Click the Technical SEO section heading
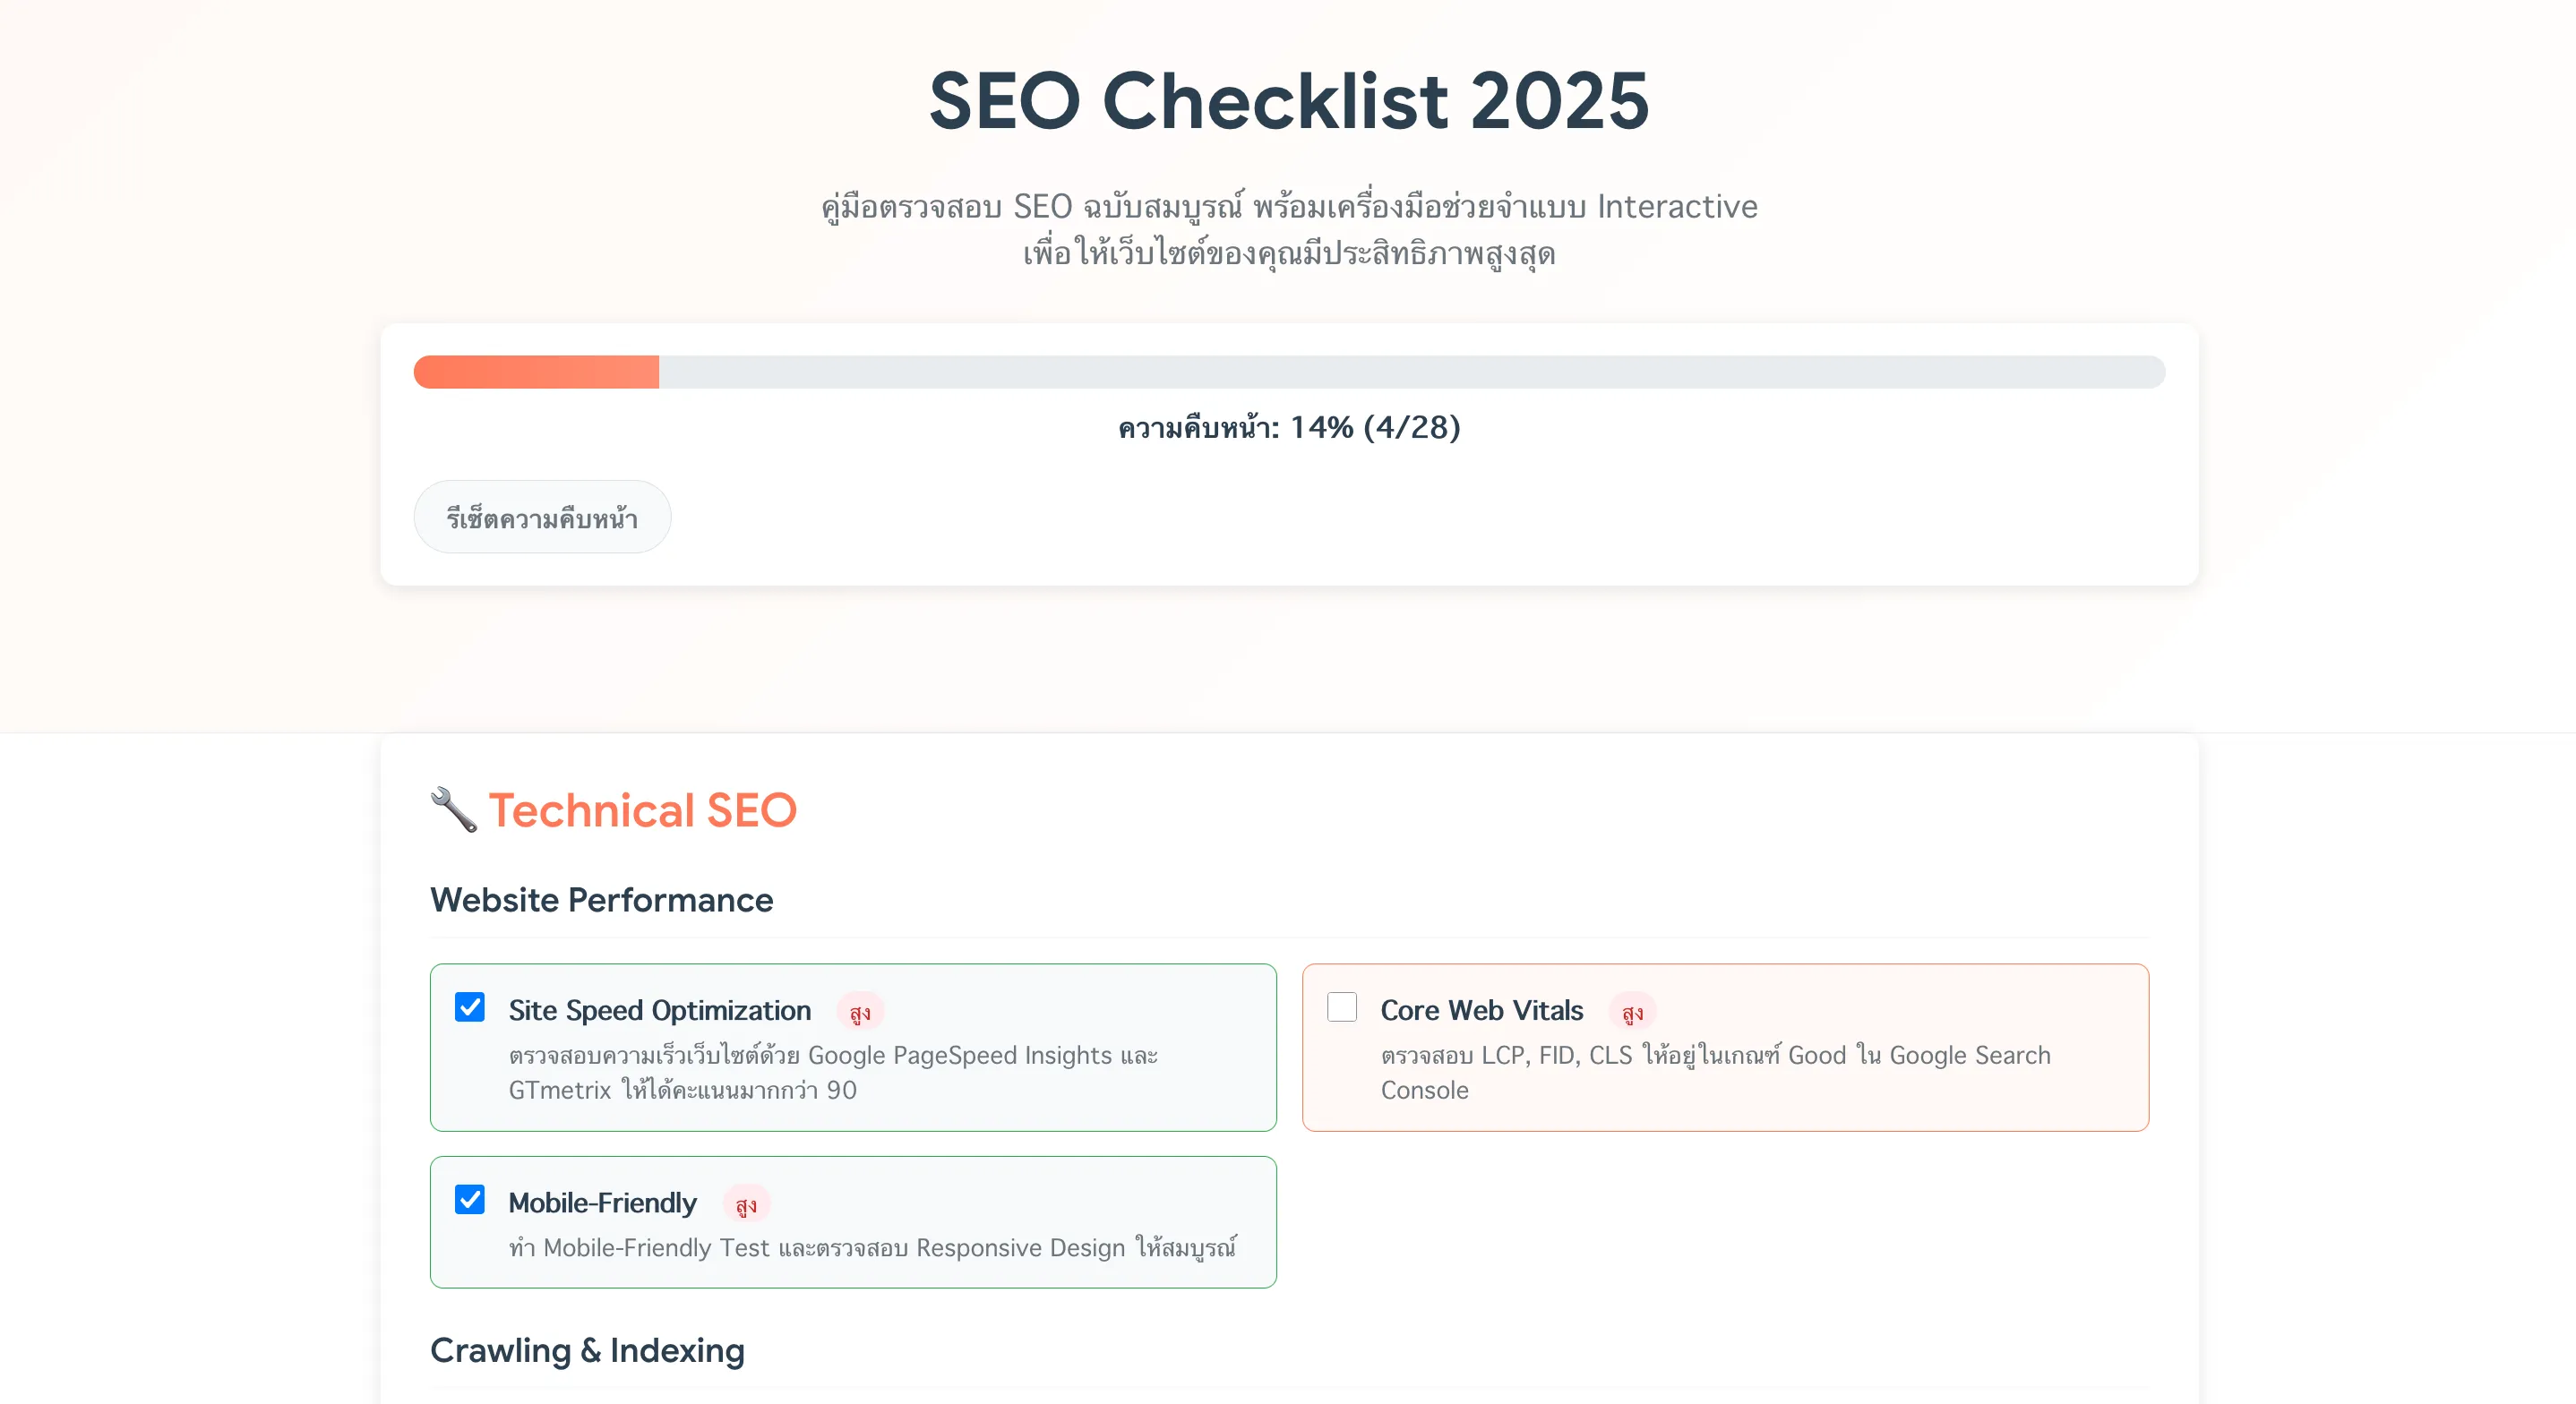The width and height of the screenshot is (2576, 1404). [642, 810]
